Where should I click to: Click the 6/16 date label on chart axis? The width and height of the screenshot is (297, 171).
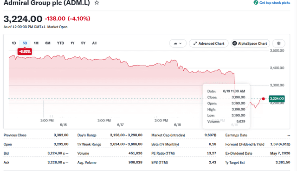point(63,125)
